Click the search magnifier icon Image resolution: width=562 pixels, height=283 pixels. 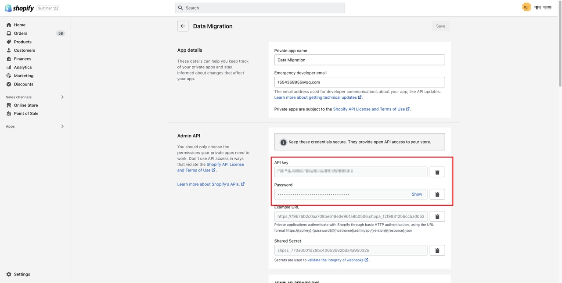[x=180, y=8]
